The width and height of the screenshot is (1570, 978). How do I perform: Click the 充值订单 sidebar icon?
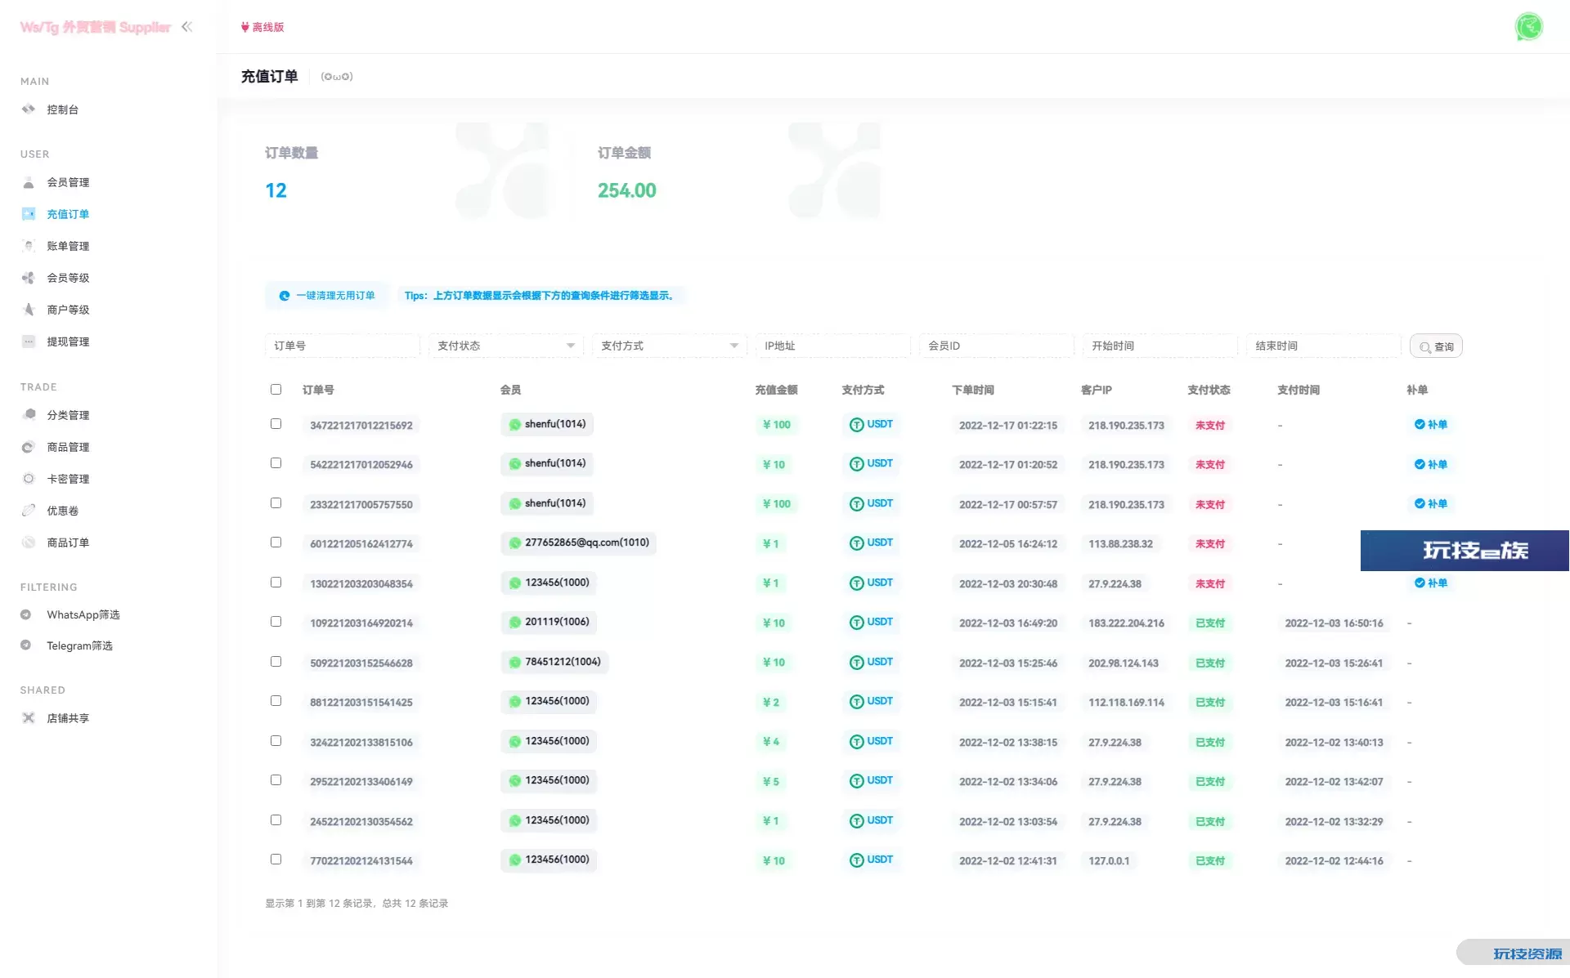pos(29,214)
